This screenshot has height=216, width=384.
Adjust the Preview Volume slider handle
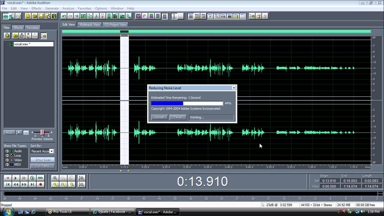pyautogui.click(x=42, y=132)
